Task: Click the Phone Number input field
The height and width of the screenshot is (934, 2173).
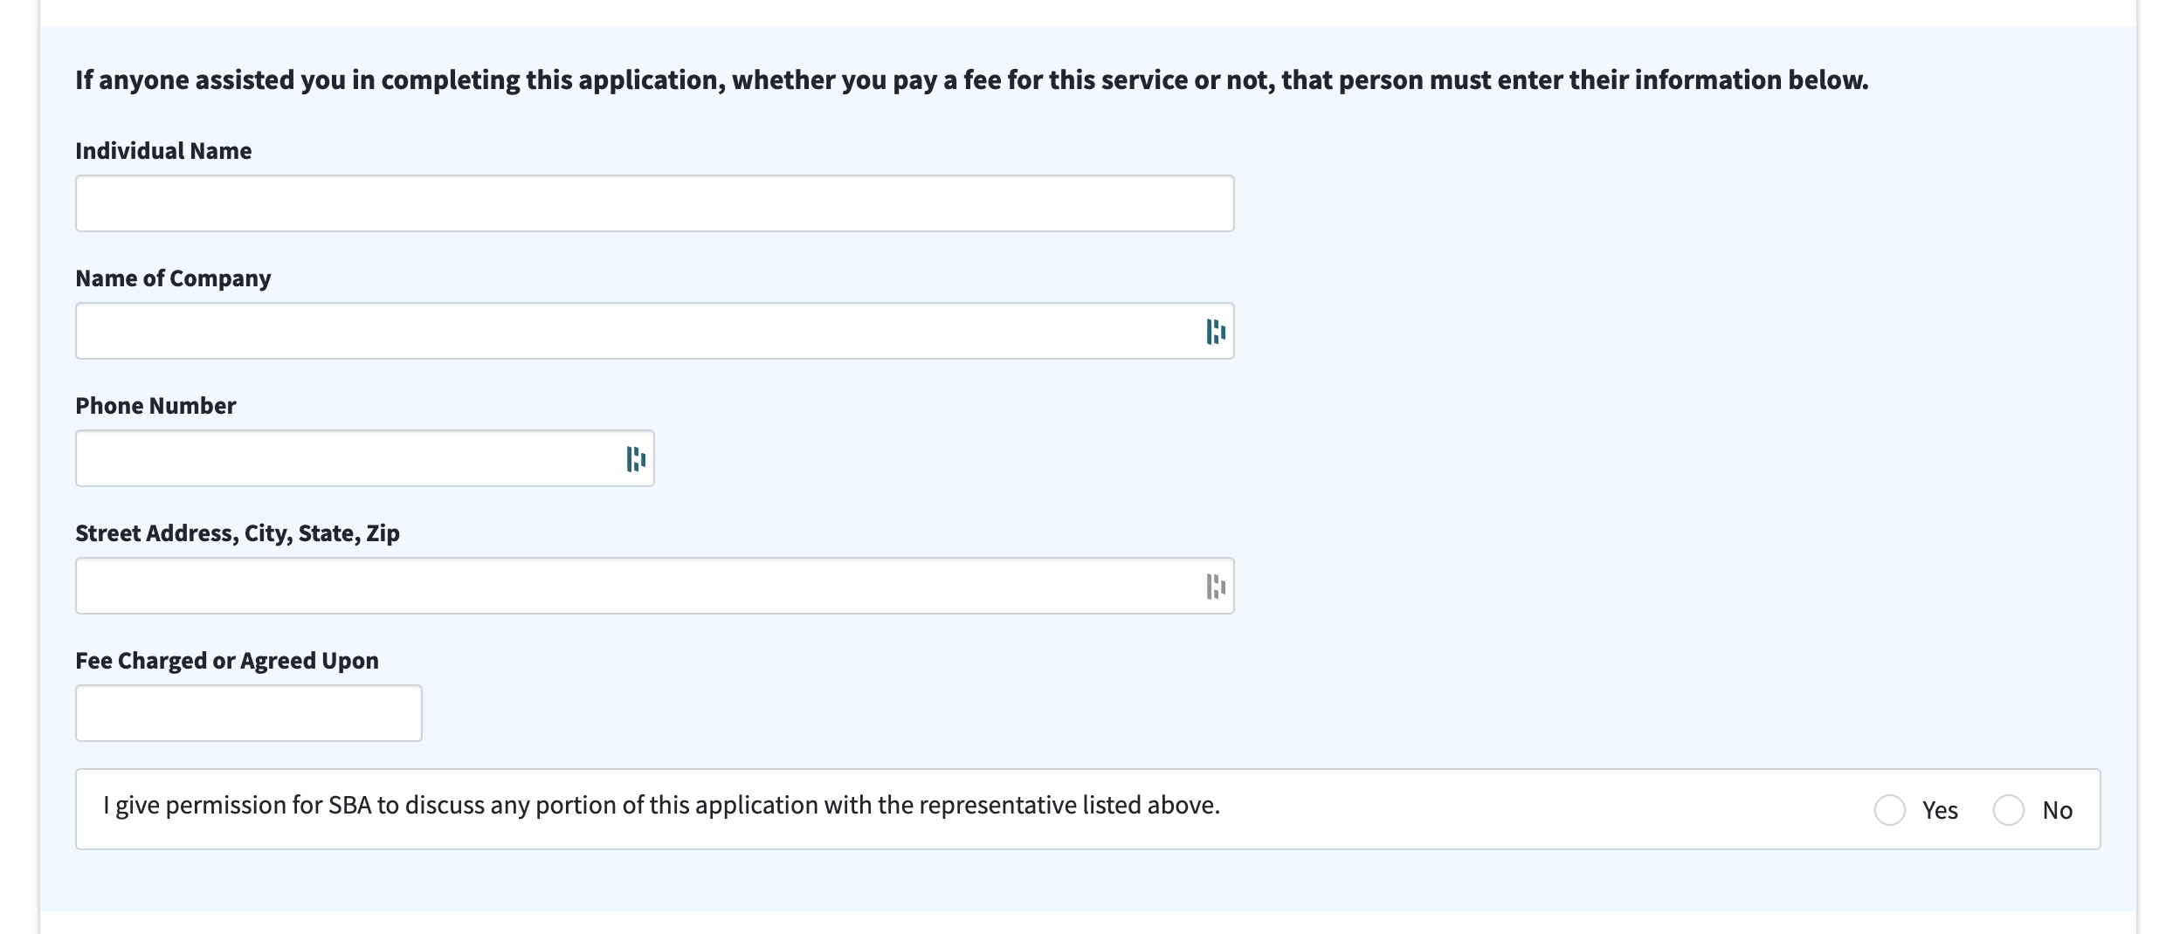Action: pos(349,458)
